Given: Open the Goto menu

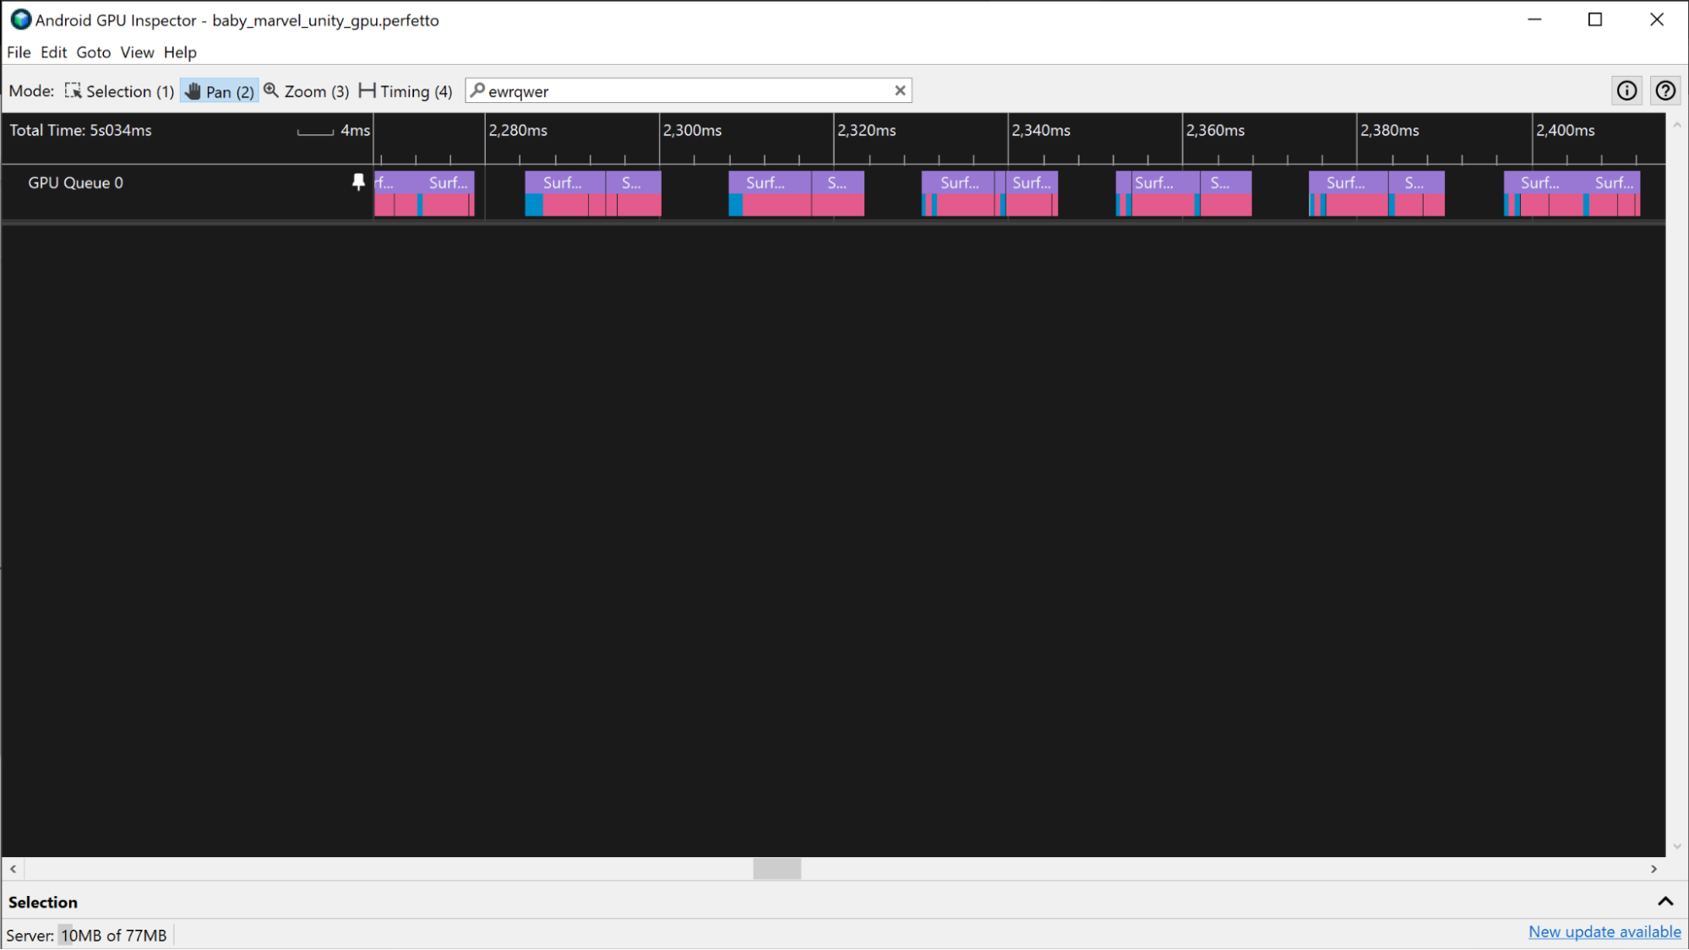Looking at the screenshot, I should 91,52.
